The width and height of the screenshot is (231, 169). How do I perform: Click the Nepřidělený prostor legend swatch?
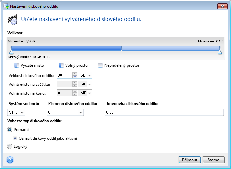[100, 65]
